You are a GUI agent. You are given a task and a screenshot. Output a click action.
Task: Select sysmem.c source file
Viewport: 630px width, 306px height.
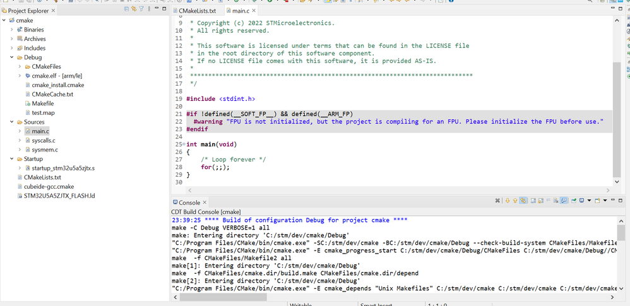pyautogui.click(x=45, y=150)
